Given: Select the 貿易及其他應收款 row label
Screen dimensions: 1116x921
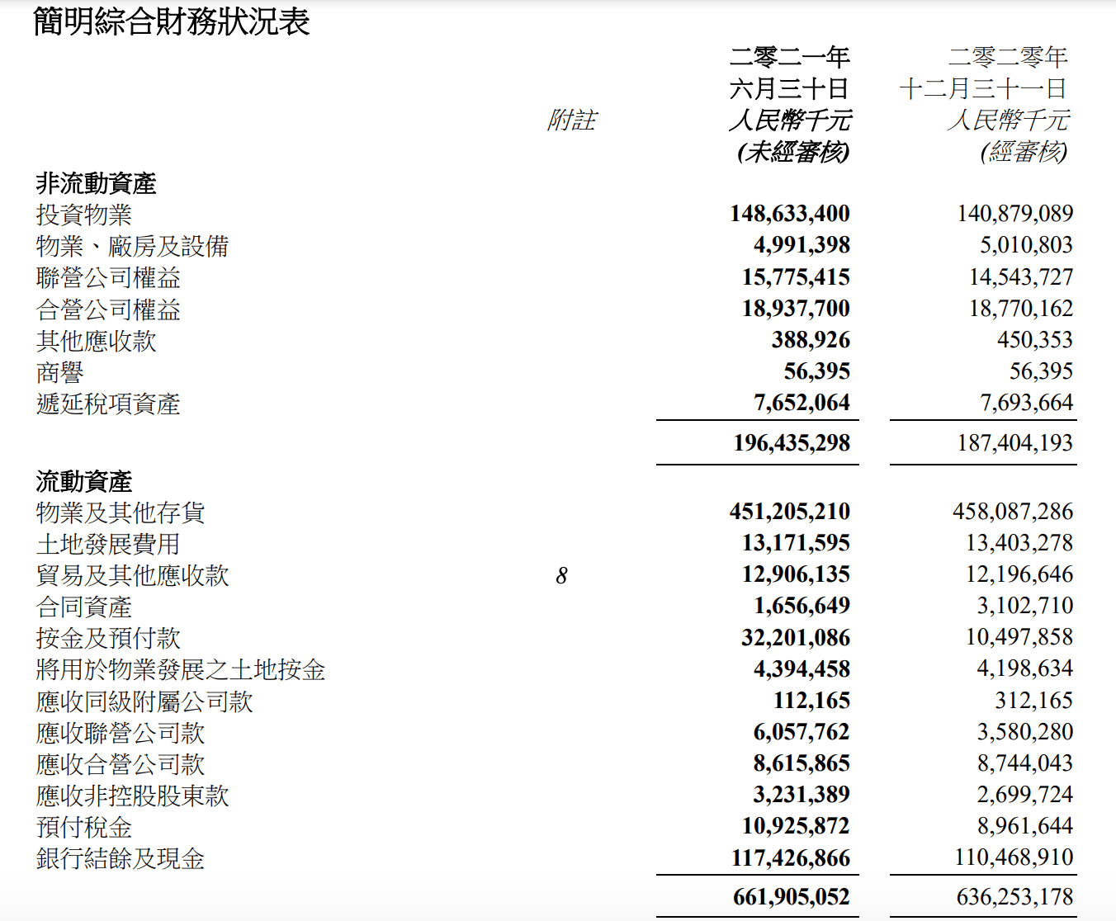Looking at the screenshot, I should [x=132, y=575].
